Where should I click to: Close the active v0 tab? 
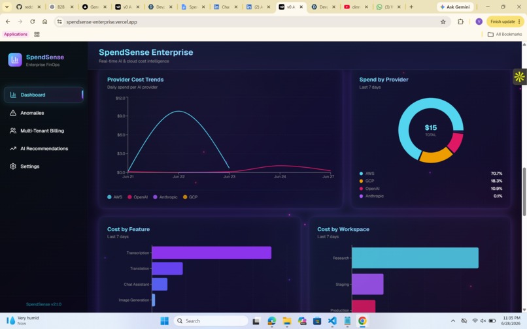point(301,7)
